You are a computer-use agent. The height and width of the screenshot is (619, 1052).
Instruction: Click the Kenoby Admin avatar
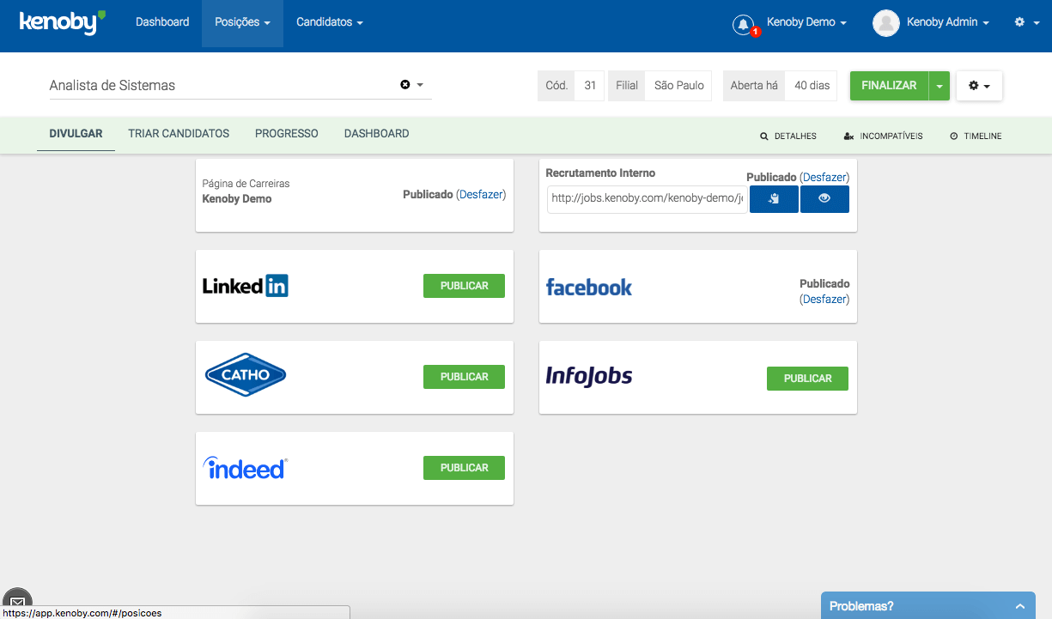885,23
